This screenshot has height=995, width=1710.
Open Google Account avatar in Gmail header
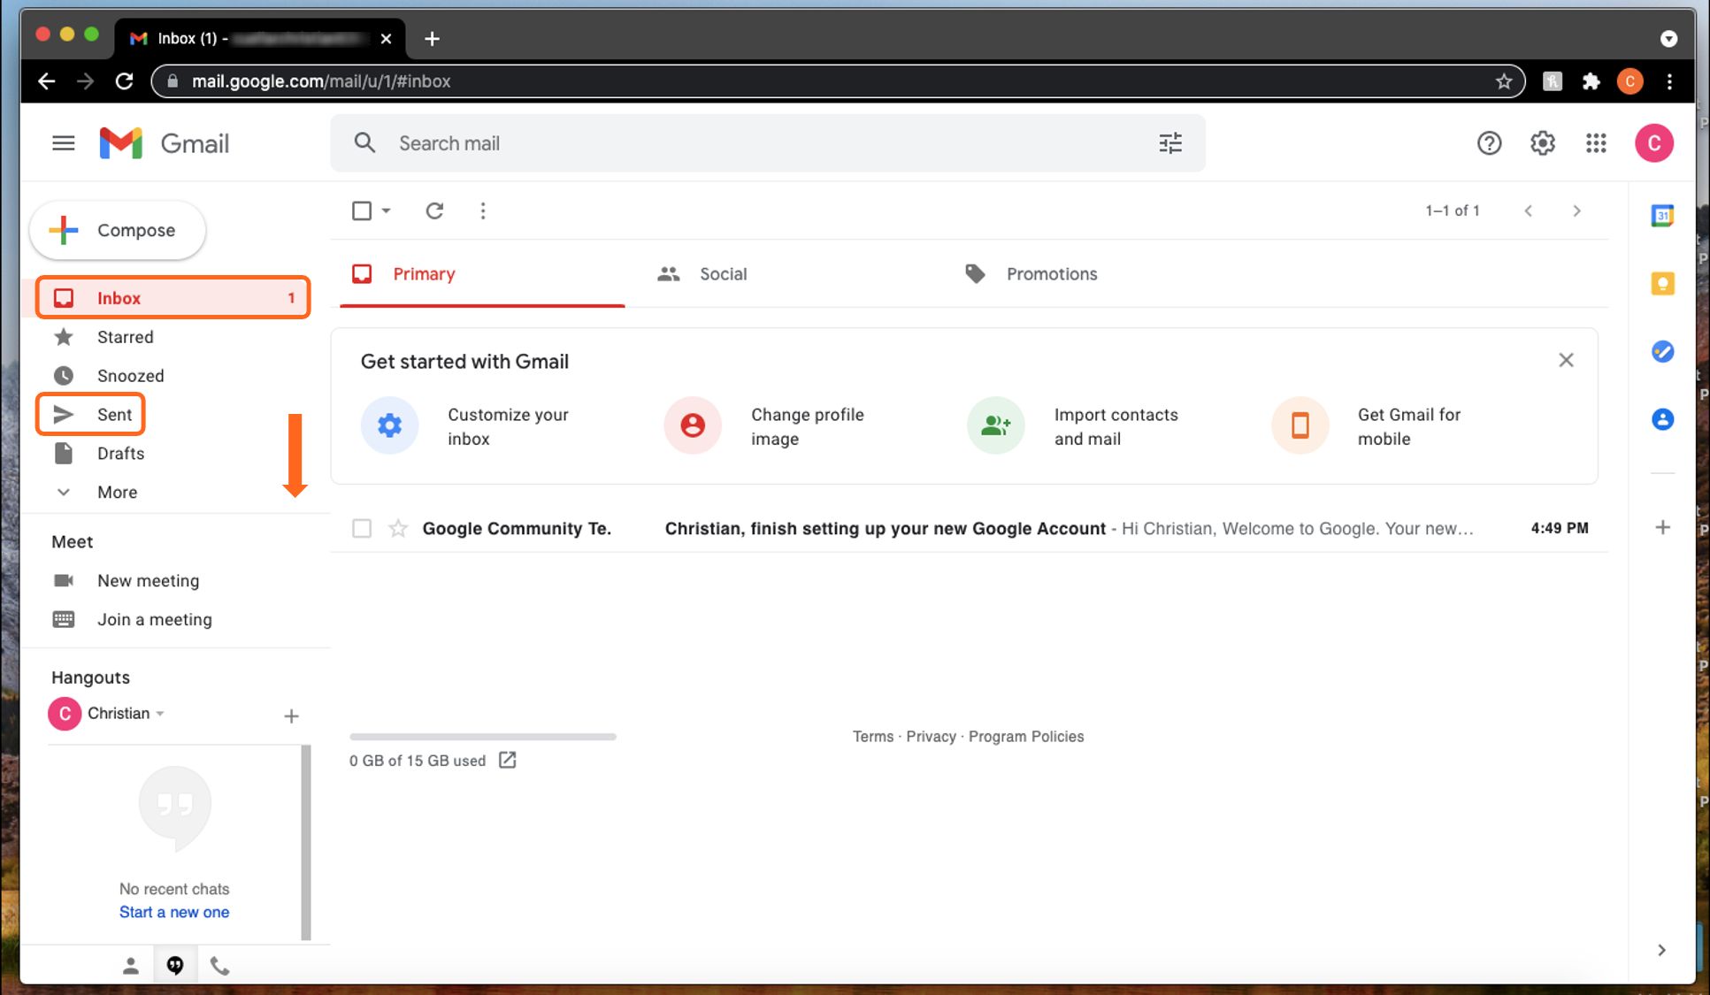tap(1653, 143)
